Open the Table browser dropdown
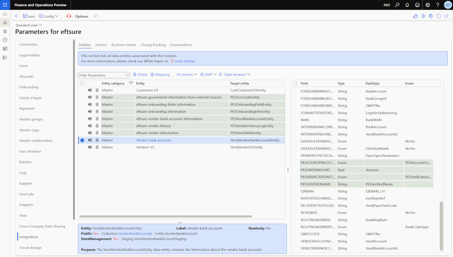The height and width of the screenshot is (257, 453). pos(234,75)
